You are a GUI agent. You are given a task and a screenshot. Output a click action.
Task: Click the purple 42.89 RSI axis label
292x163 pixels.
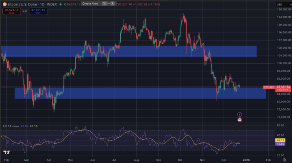tap(280, 144)
